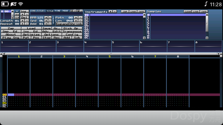Open the Transpose panel
Image resolution: width=223 pixels, height=125 pixels.
[x=72, y=31]
